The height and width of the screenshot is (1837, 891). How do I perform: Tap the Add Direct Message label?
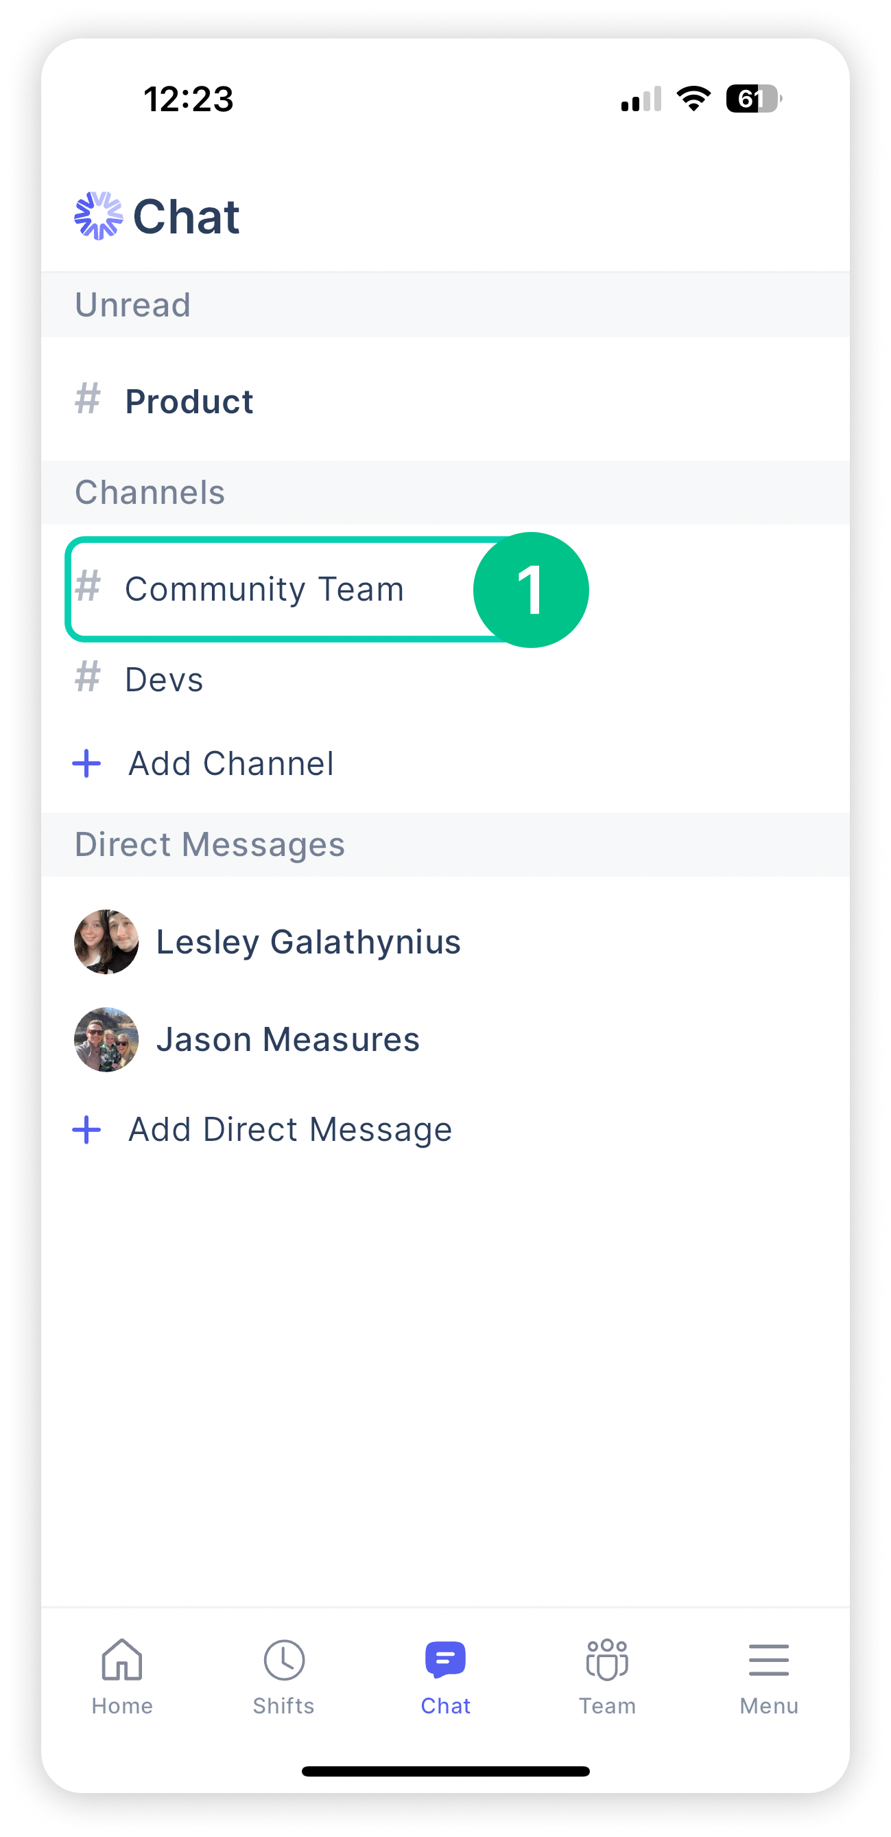pyautogui.click(x=290, y=1129)
